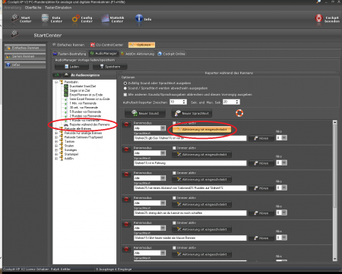The height and width of the screenshot is (274, 342).
Task: Open the Statistik Center toolbar icon
Action: (105, 19)
